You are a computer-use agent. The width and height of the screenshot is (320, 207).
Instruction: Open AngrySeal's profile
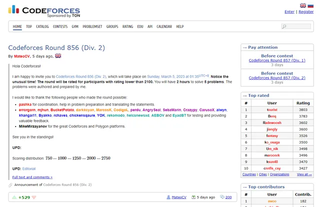pyautogui.click(x=151, y=110)
